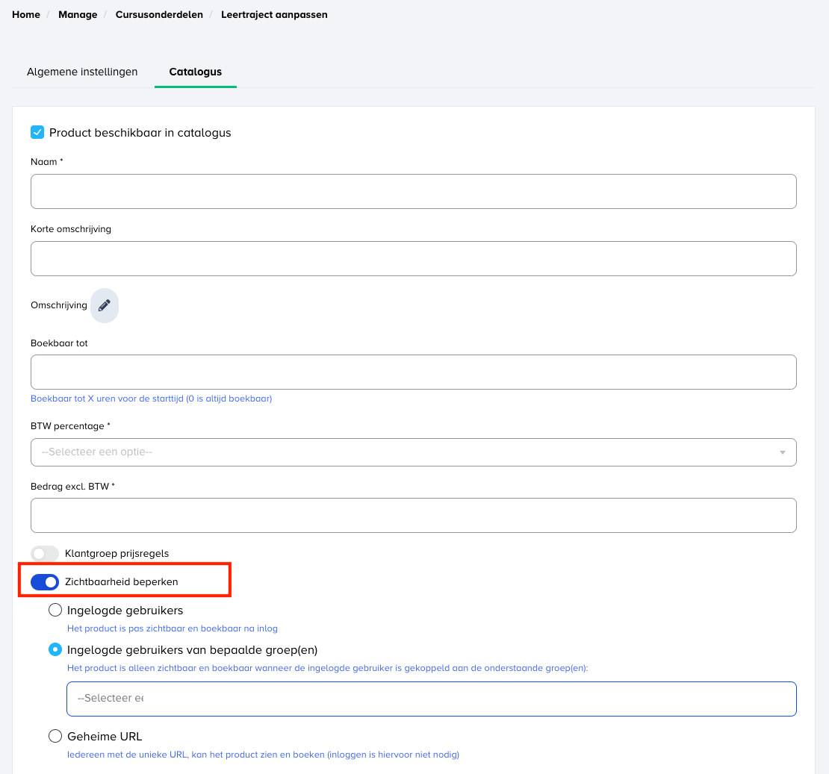Focus the Bedrag excl. BTW field

point(413,516)
